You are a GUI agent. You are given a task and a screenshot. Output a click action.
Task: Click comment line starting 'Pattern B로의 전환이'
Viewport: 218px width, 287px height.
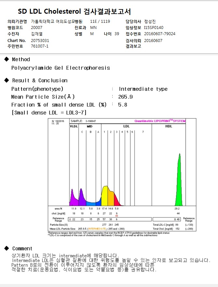click(x=83, y=265)
